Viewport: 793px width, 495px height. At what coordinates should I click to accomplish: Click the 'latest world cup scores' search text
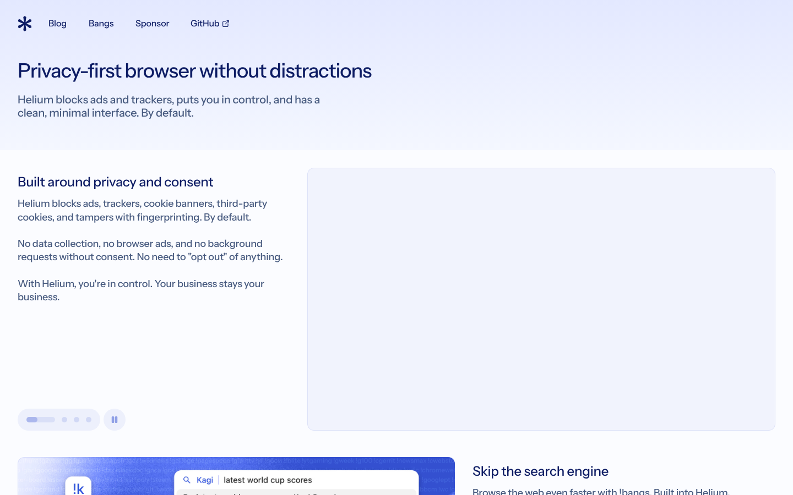pos(268,480)
